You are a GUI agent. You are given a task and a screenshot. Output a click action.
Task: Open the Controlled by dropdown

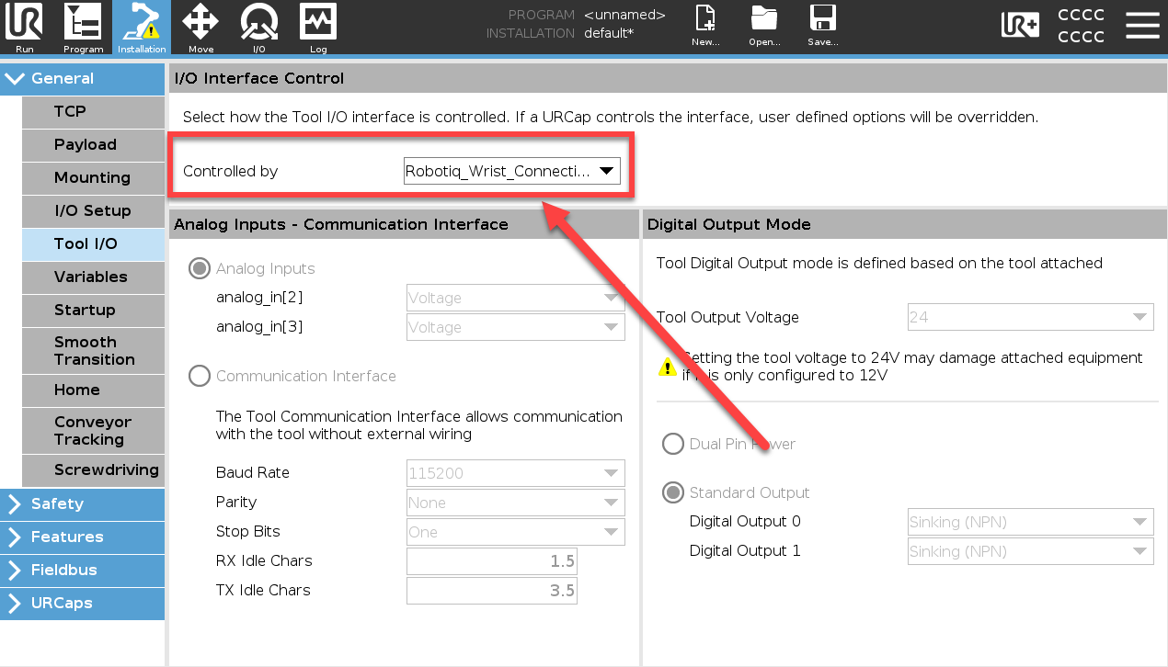coord(512,171)
